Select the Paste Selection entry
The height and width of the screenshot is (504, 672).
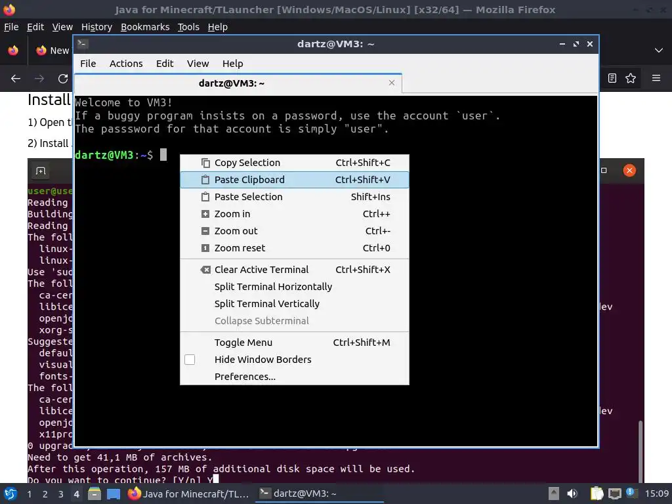click(x=295, y=197)
